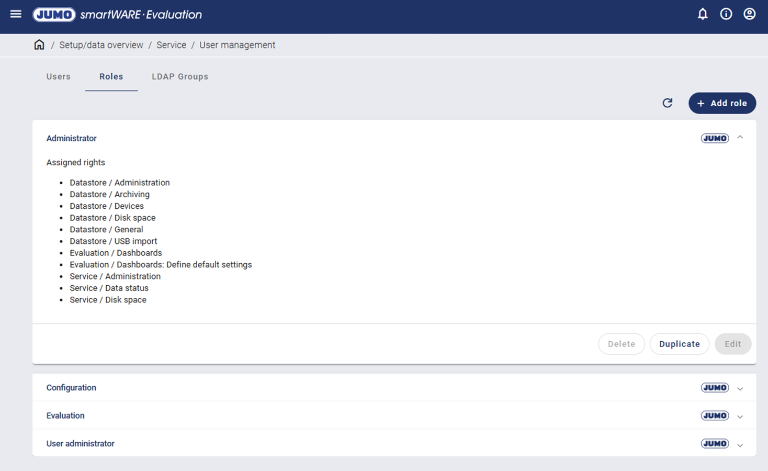Click the JUMO smartWARE logo
768x471 pixels.
[x=117, y=15]
